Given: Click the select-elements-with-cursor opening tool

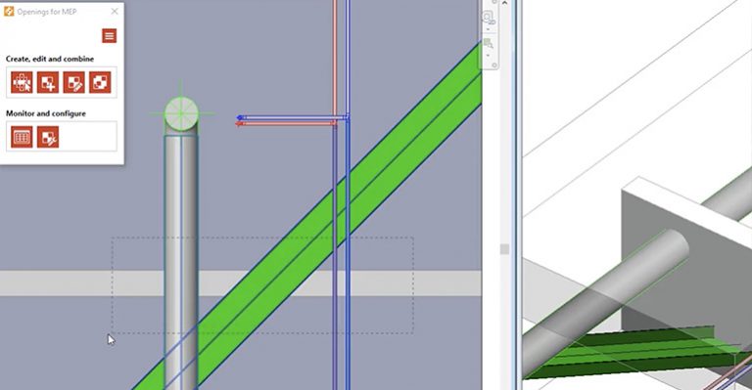Looking at the screenshot, I should click(23, 82).
